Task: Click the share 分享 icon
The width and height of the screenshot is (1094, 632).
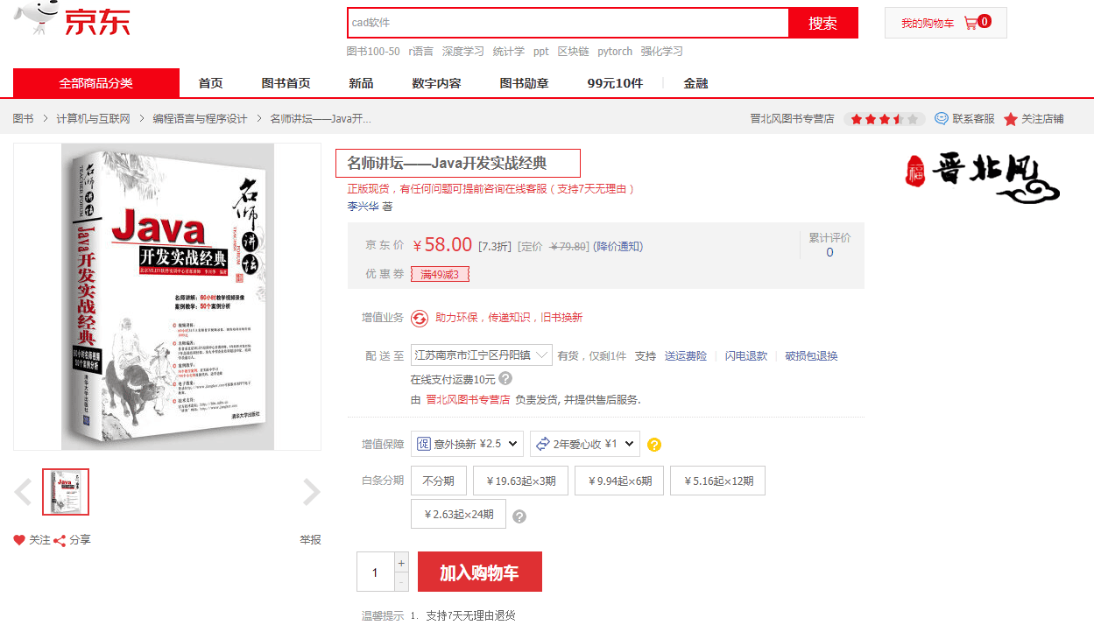Action: [x=60, y=540]
